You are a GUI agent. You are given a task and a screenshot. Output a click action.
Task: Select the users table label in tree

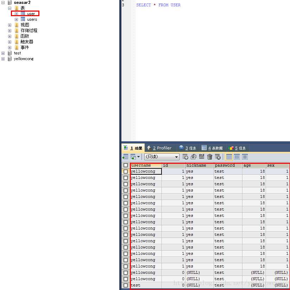pos(32,19)
